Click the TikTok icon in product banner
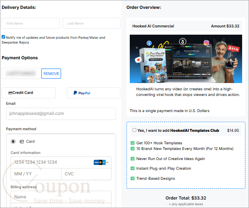The image size is (249, 208). point(183,42)
